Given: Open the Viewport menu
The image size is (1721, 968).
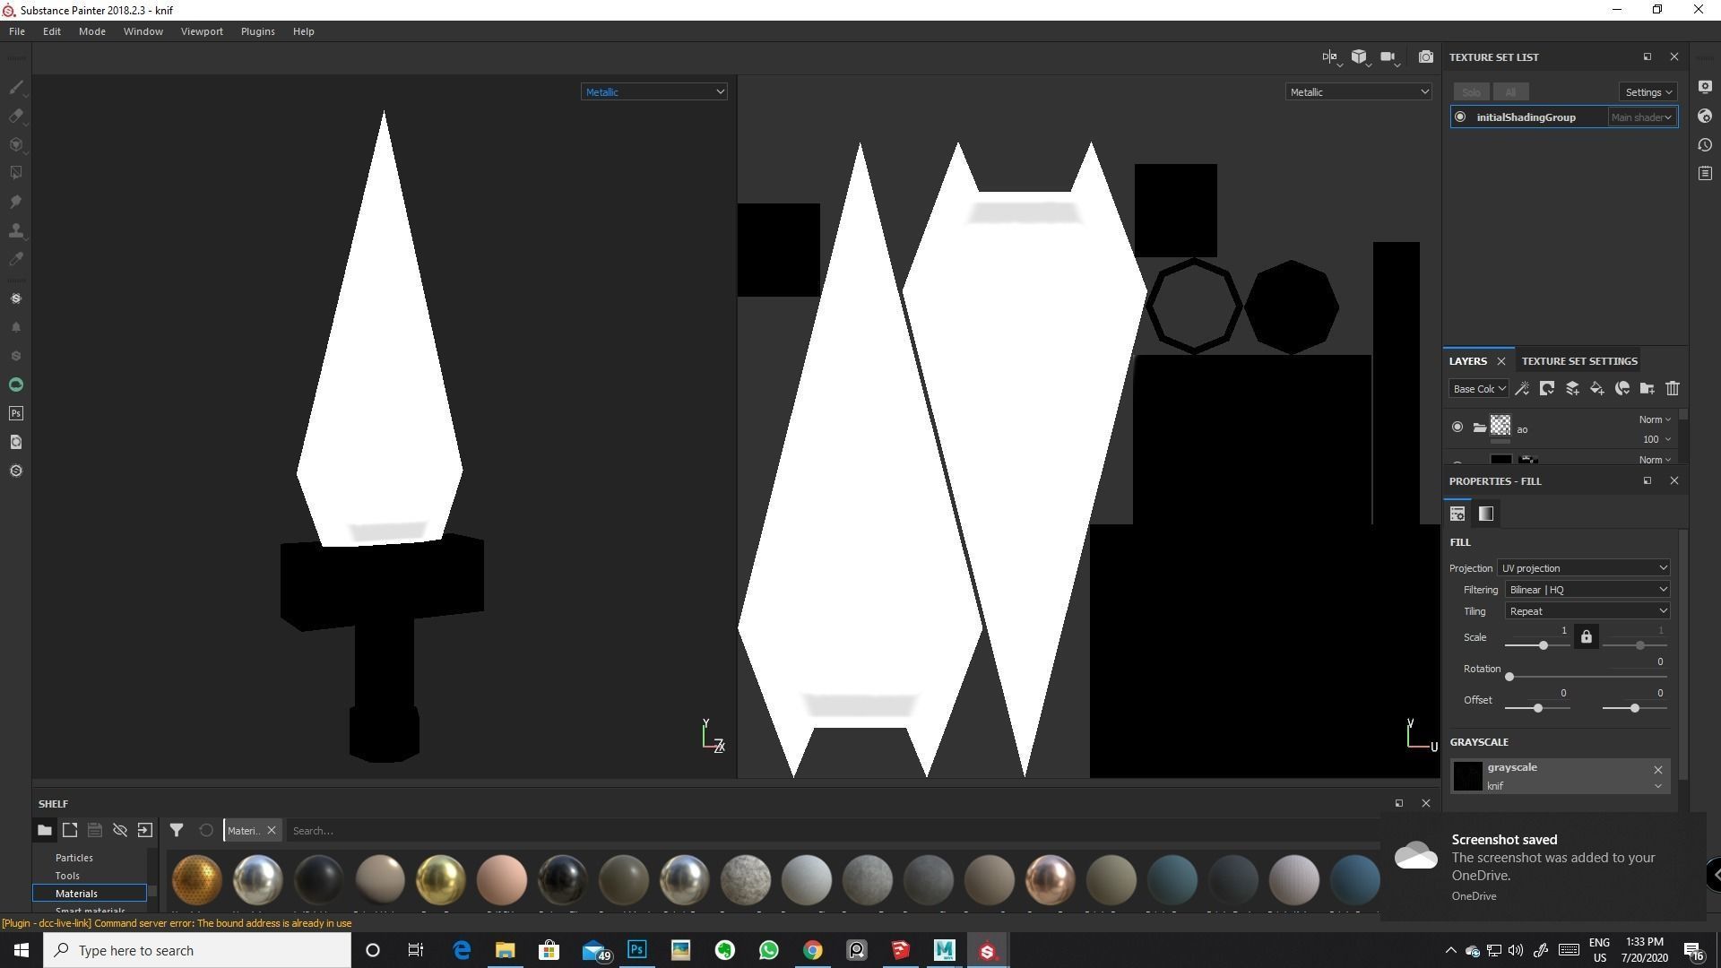Looking at the screenshot, I should point(201,30).
